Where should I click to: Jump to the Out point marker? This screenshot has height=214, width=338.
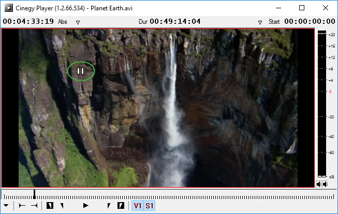(34, 206)
